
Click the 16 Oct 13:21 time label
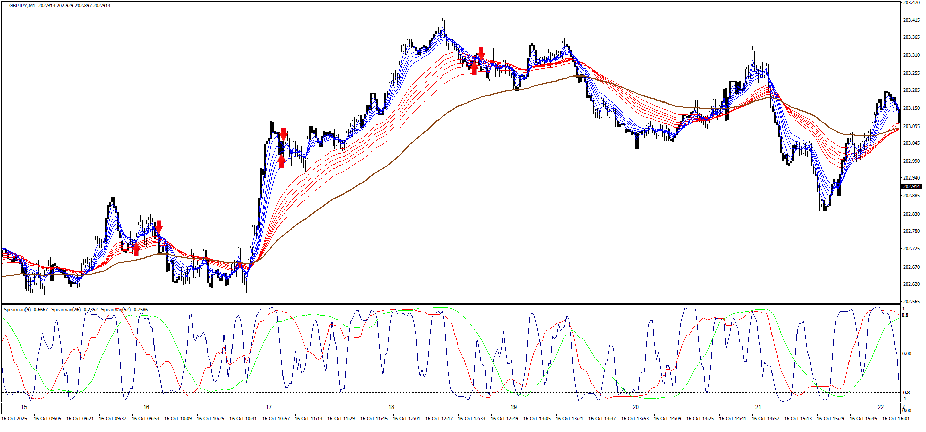point(570,419)
